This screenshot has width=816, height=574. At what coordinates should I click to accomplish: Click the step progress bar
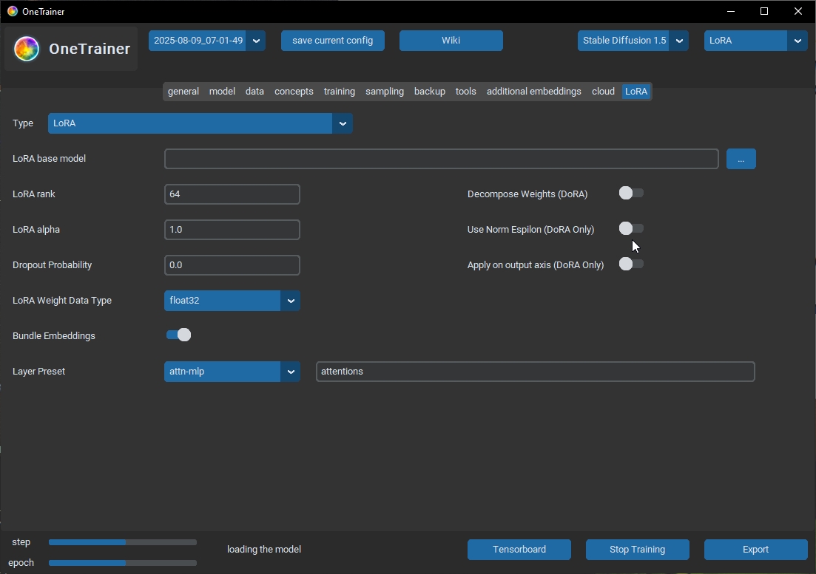123,542
